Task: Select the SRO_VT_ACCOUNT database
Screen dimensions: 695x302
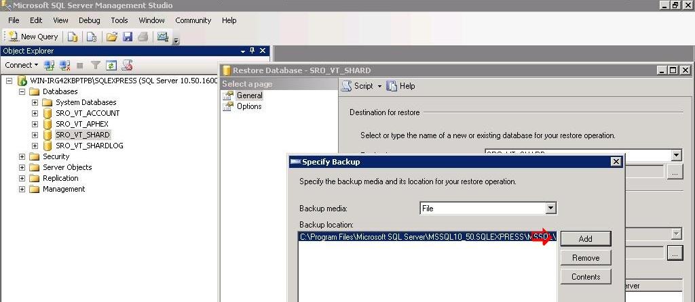Action: pos(88,113)
